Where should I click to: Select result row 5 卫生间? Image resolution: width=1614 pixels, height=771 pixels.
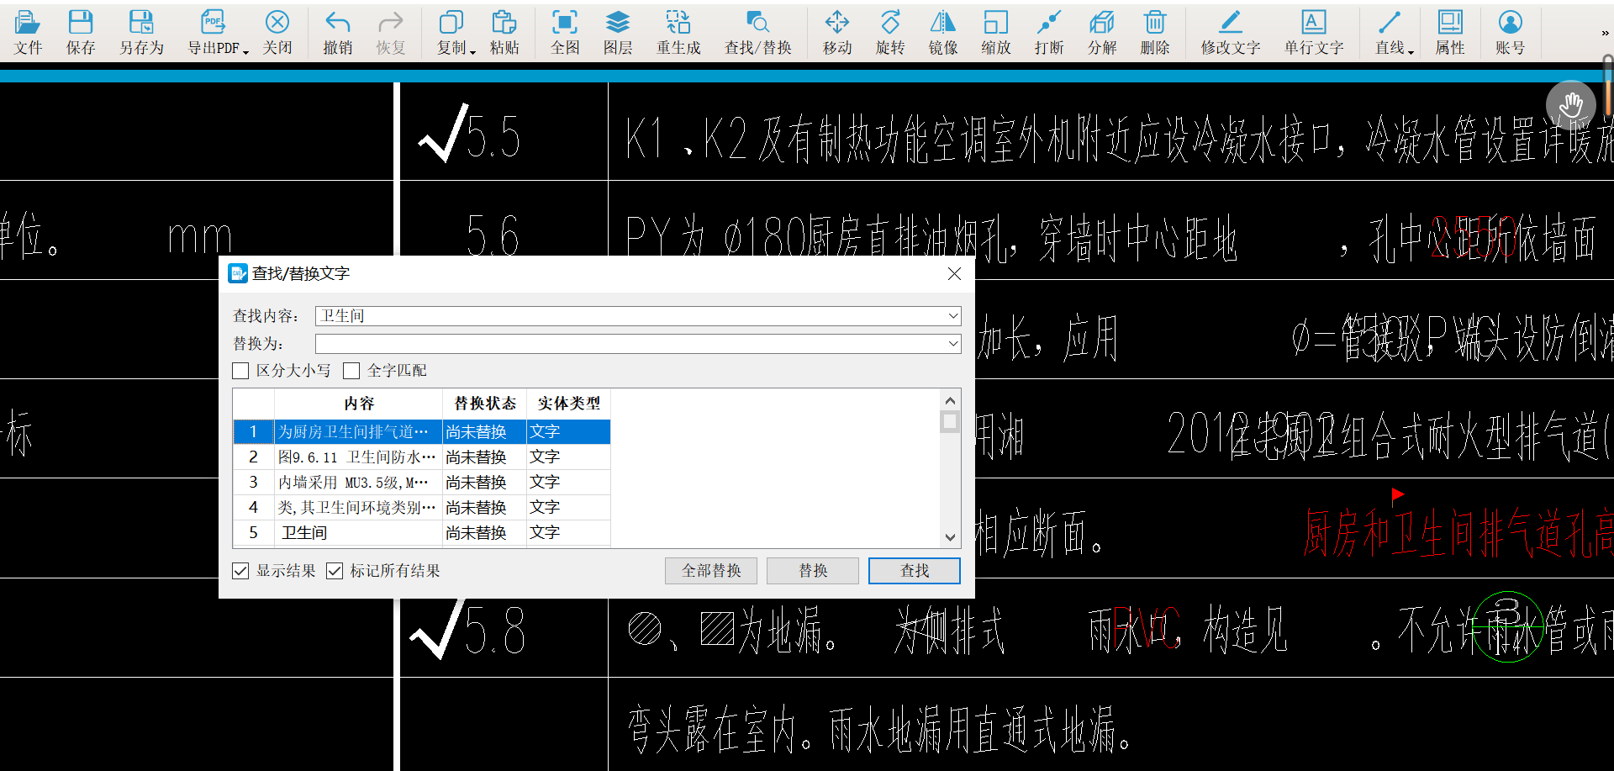422,533
